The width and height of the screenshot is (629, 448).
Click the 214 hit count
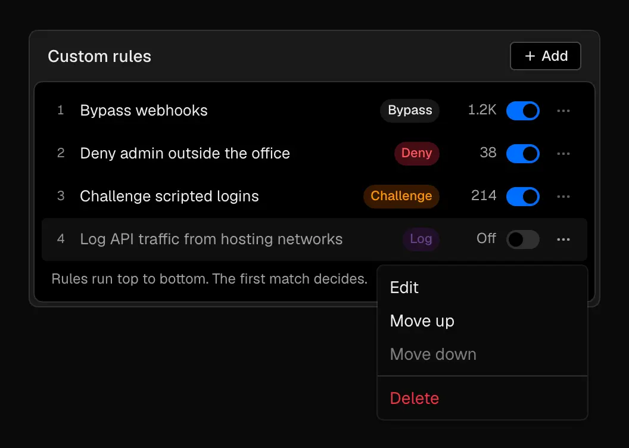(484, 196)
